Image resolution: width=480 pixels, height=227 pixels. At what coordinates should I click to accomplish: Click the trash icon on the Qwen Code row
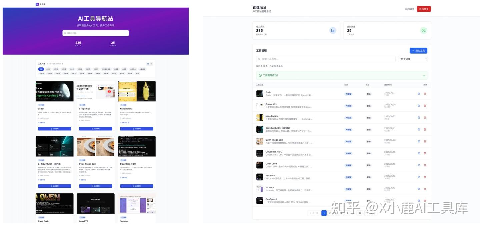click(425, 165)
